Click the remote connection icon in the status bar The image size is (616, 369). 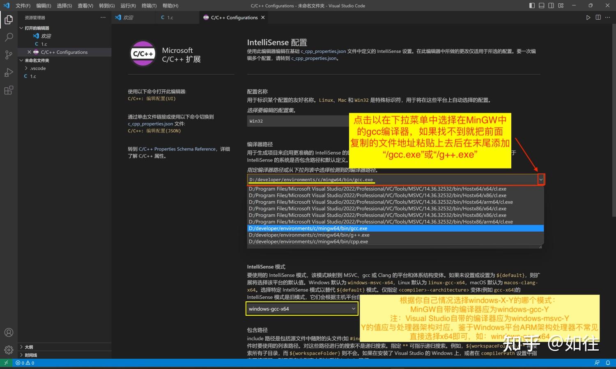tap(5, 362)
